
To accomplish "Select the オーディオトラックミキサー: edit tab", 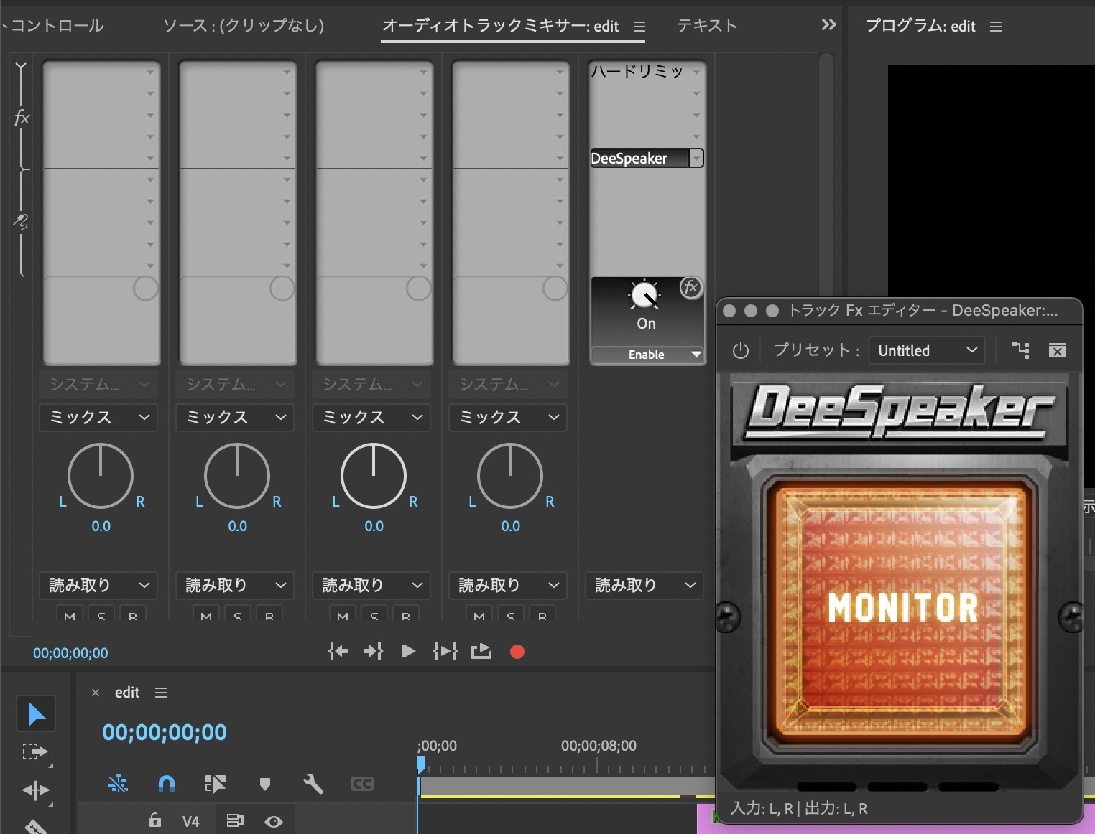I will coord(500,26).
